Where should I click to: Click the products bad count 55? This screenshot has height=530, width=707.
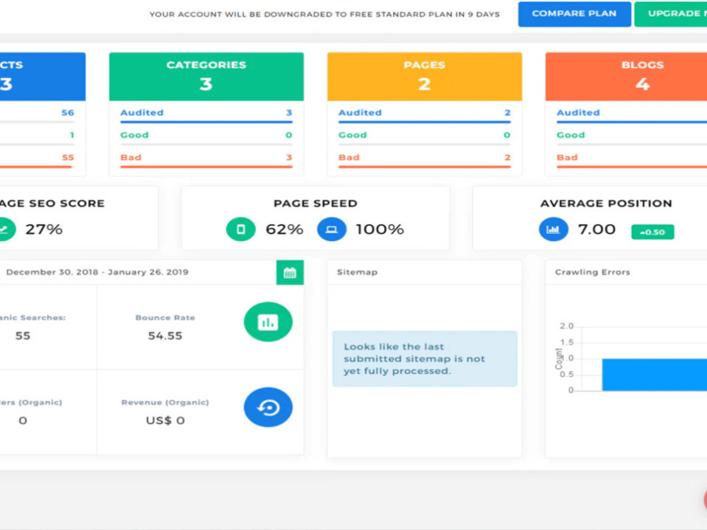click(68, 158)
